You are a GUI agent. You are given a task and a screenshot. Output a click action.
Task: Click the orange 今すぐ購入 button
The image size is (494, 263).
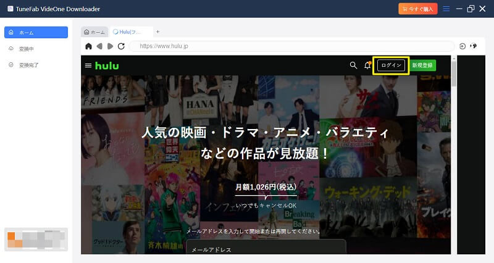click(x=418, y=9)
